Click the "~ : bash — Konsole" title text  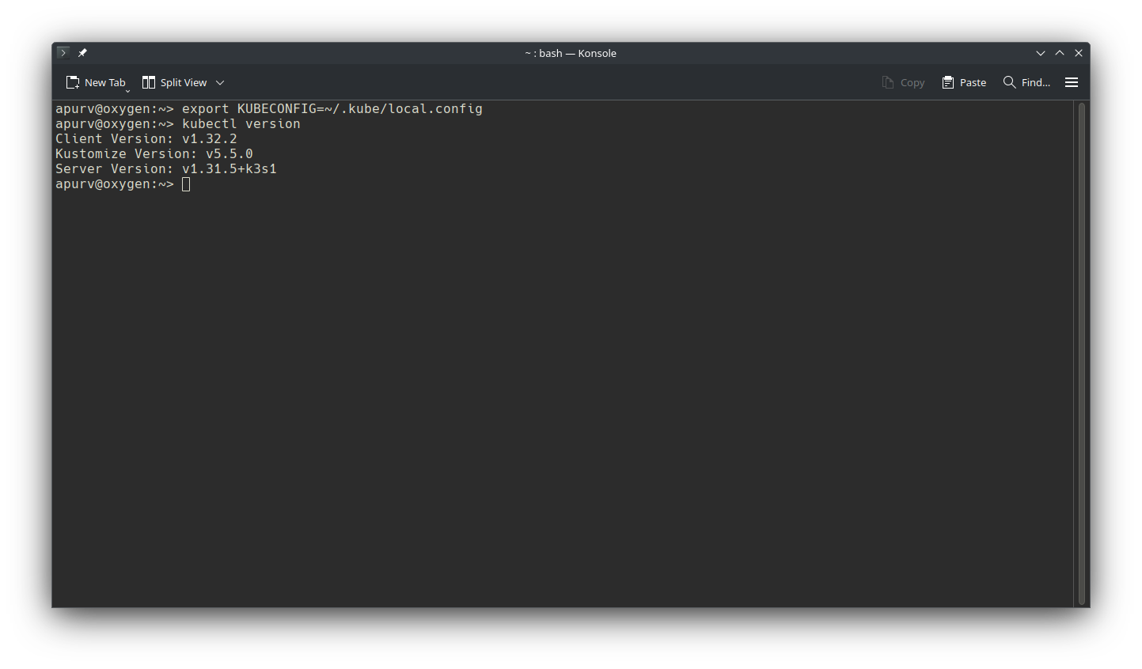click(570, 53)
